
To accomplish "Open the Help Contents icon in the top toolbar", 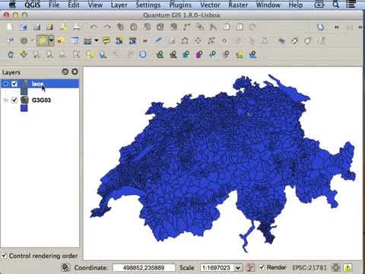I will click(x=321, y=27).
